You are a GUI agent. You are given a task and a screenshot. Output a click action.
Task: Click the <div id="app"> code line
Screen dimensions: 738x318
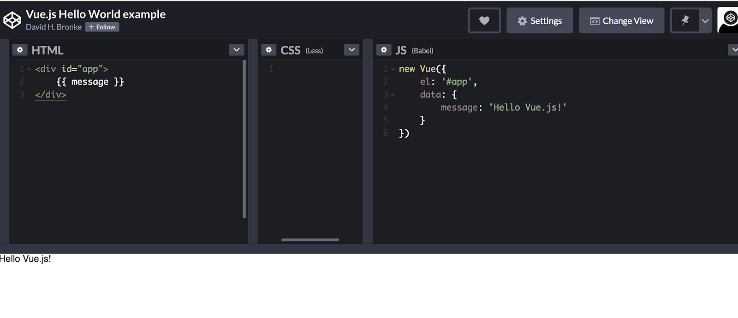tap(71, 69)
